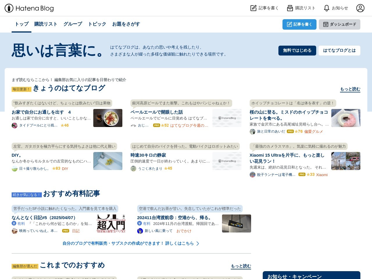Open the 超入門 book cover thumbnail
This screenshot has width=372, height=279.
pyautogui.click(x=111, y=223)
